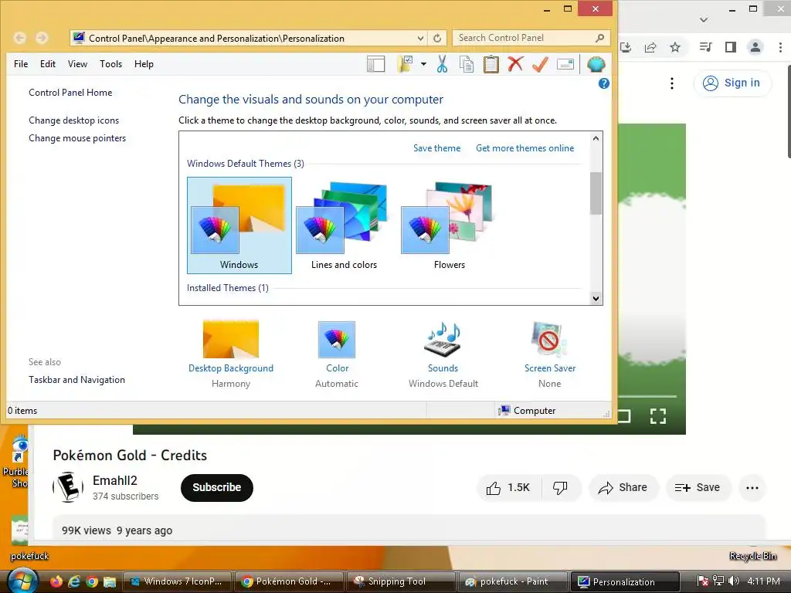Open more actions ellipsis under video
The image size is (791, 593).
752,488
